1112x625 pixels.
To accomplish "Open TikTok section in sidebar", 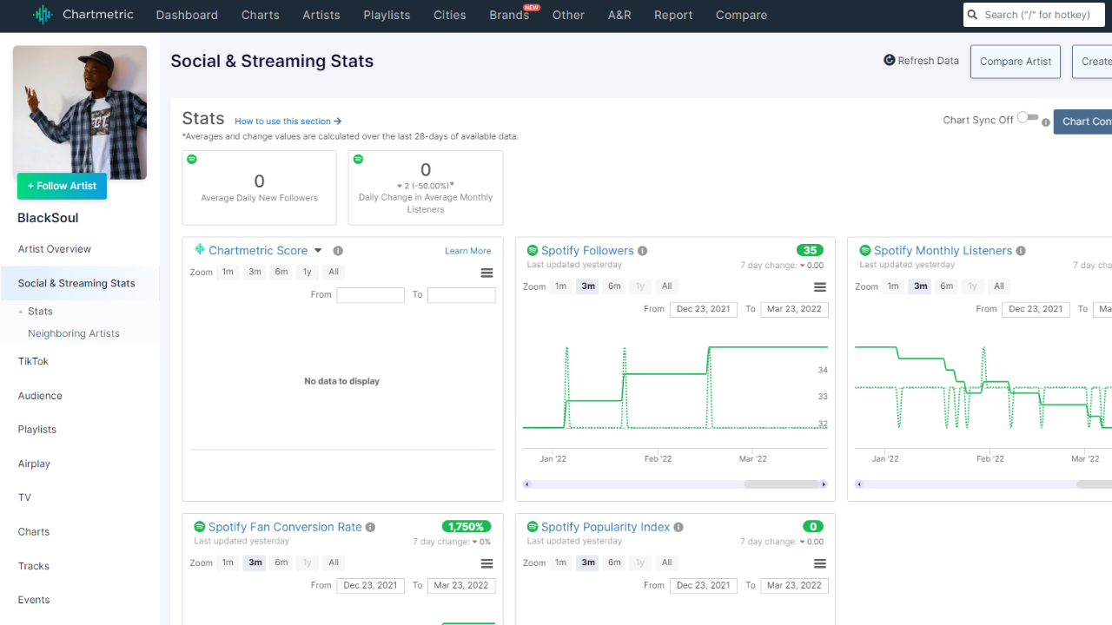I will (33, 361).
